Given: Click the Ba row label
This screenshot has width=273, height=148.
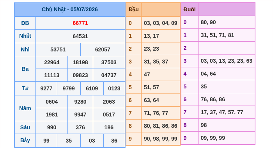Looking at the screenshot, I should pos(25,69).
